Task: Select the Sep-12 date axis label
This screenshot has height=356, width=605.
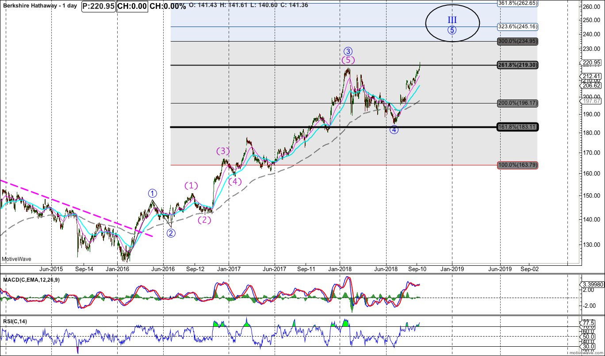Action: pos(195,268)
